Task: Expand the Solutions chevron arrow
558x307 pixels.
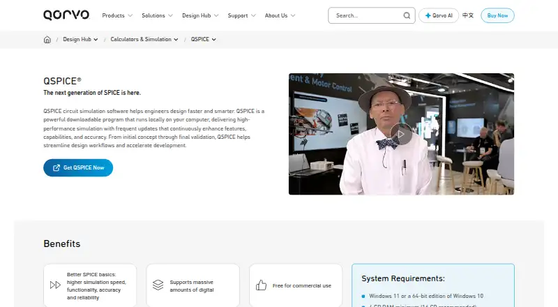Action: pos(170,15)
